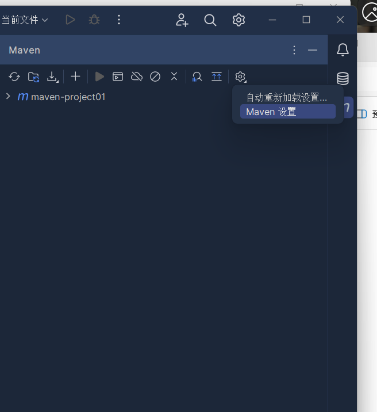This screenshot has height=412, width=377.
Task: Open Database tool window icon
Action: [x=343, y=78]
